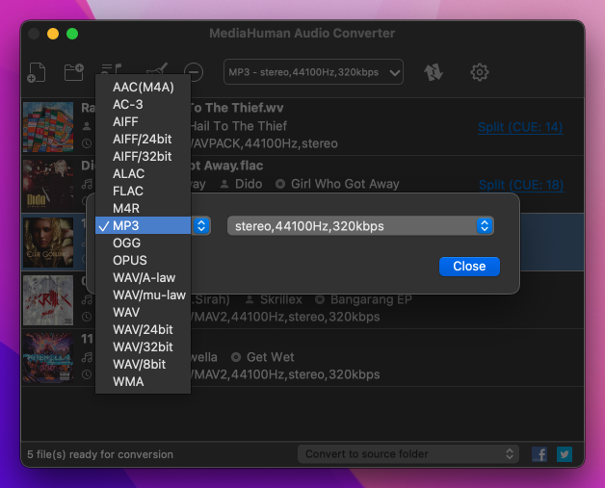Expand the MP3 stereo format toolbar dropdown
The width and height of the screenshot is (605, 488).
tap(313, 72)
